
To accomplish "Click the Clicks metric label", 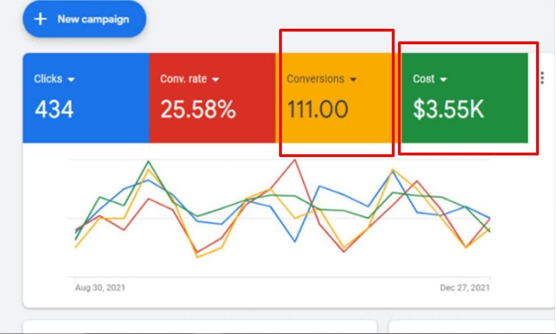I will tap(48, 79).
